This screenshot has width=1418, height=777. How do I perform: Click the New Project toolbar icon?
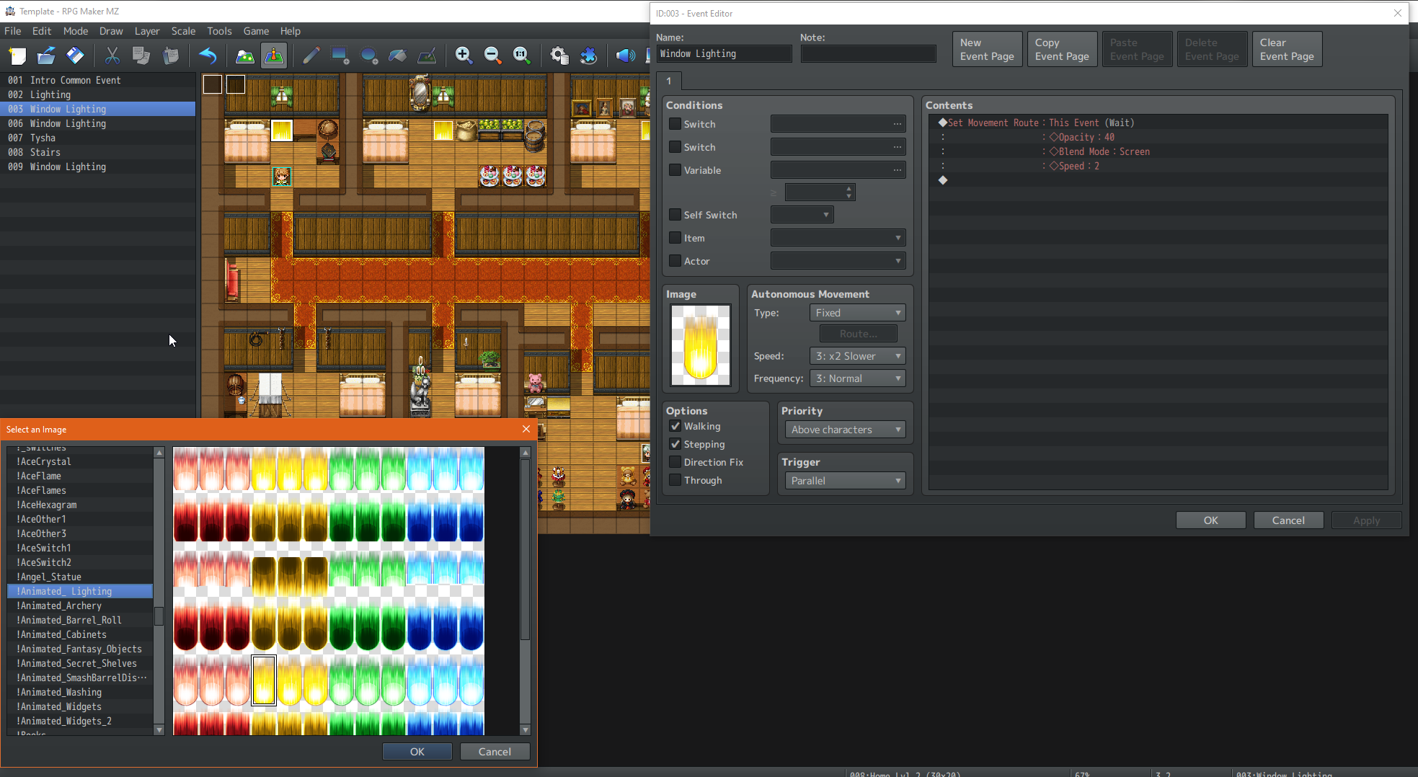click(x=17, y=55)
